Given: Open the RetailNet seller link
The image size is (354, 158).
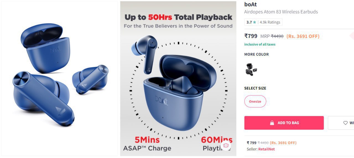Looking at the screenshot, I should (266, 149).
